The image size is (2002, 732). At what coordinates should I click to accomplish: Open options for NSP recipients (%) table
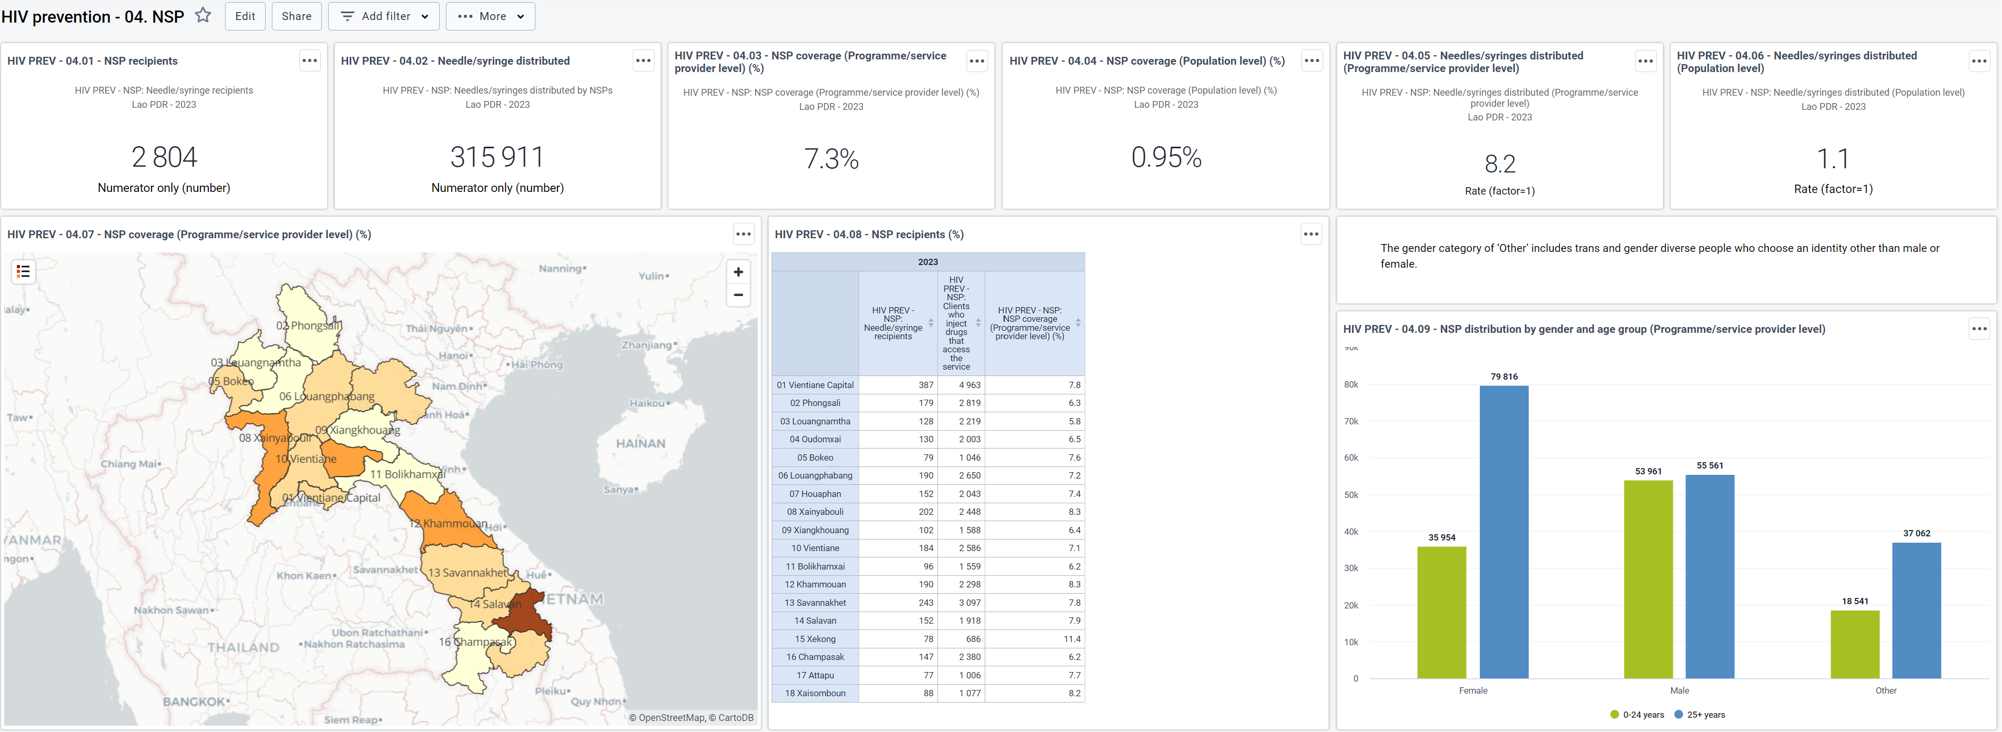pos(1311,234)
